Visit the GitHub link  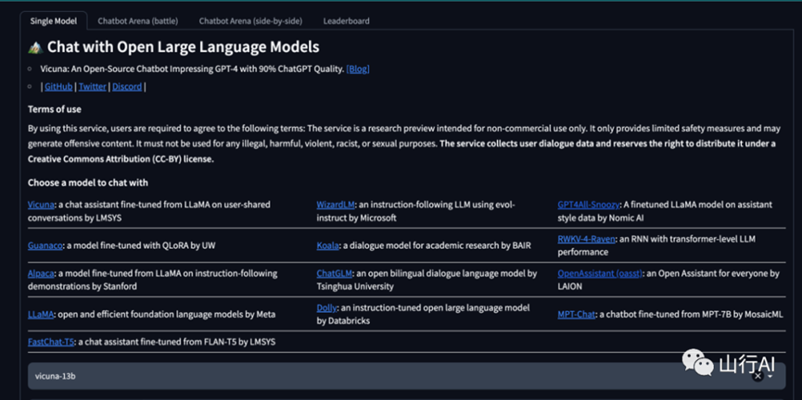58,86
